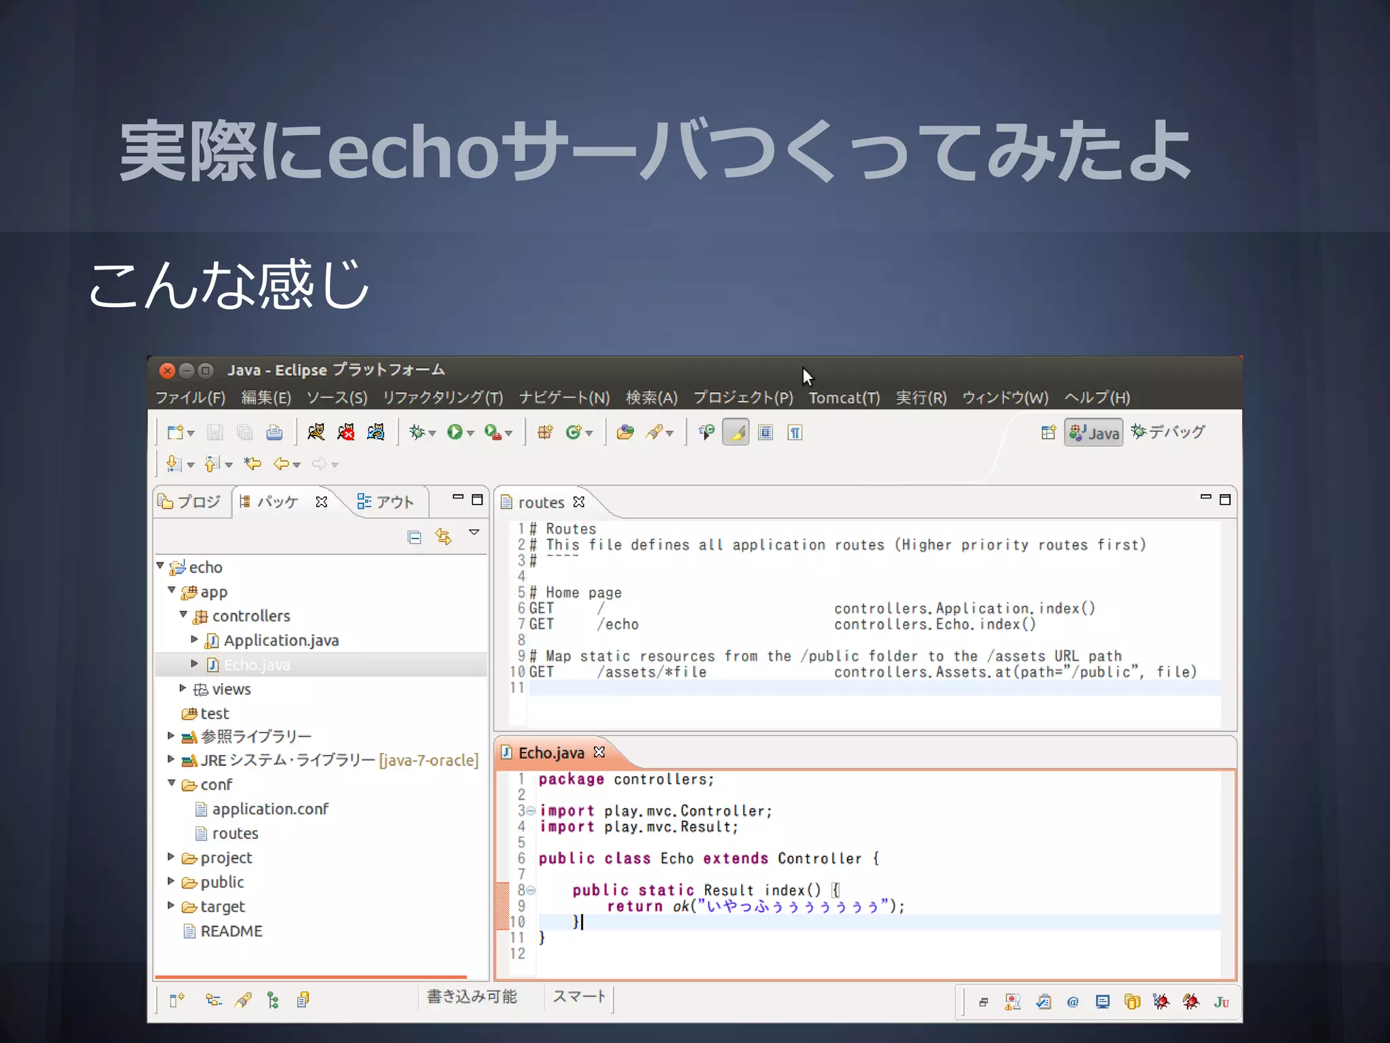Collapse the controllers package
Screen dimensions: 1390x1043
point(183,615)
